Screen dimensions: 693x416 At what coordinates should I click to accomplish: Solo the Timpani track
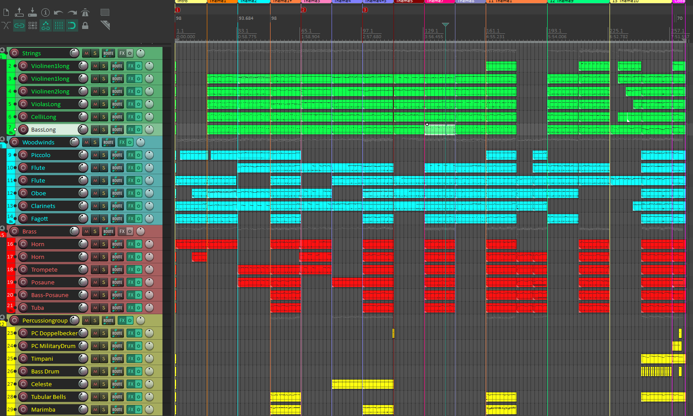104,359
